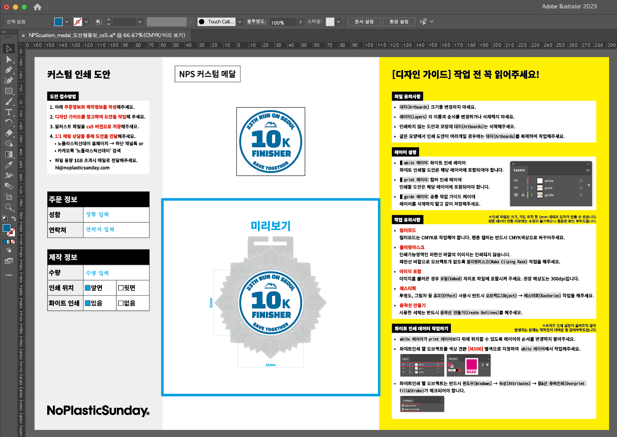
Task: Click the brush preview Touch Calli... field
Action: (x=217, y=22)
